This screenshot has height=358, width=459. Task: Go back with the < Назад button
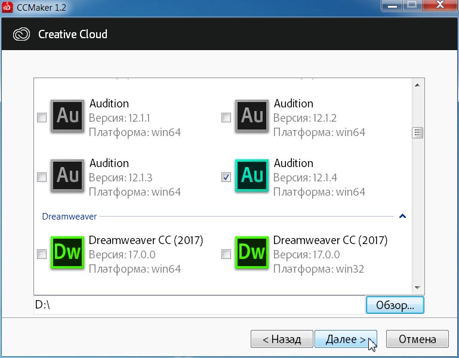tap(282, 340)
